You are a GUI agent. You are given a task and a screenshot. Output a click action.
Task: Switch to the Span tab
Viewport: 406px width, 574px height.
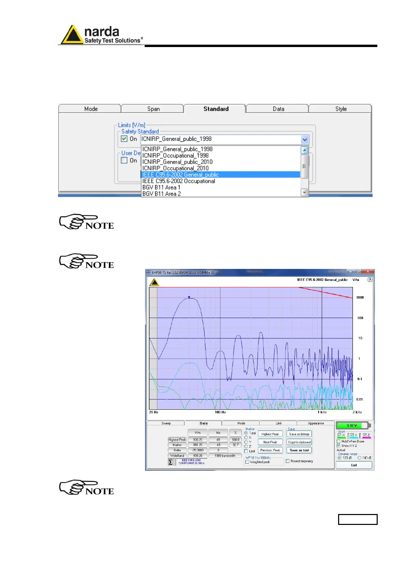coord(153,109)
